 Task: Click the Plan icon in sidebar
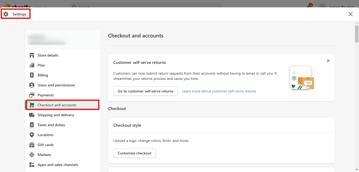pyautogui.click(x=32, y=65)
